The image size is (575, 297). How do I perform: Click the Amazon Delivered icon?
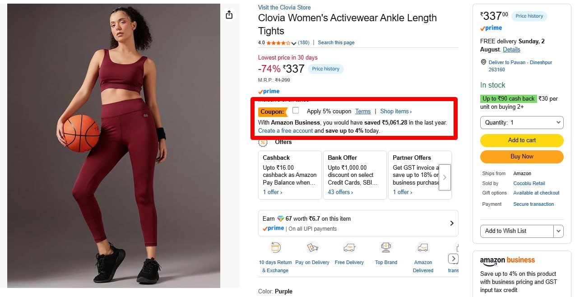coord(423,247)
